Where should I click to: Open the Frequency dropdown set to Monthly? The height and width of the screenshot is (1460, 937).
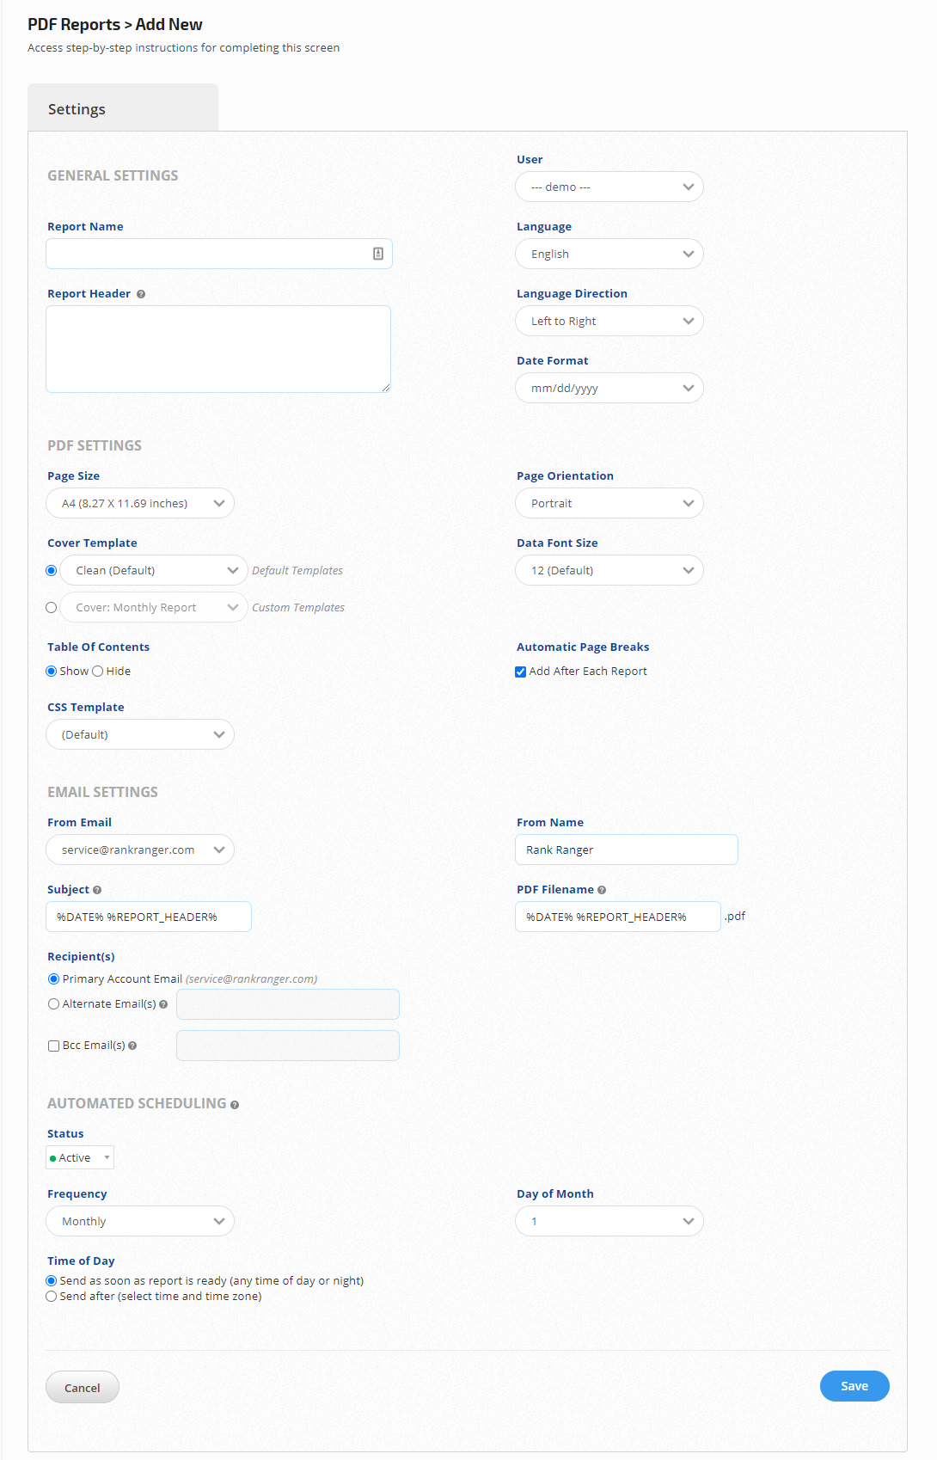[140, 1222]
